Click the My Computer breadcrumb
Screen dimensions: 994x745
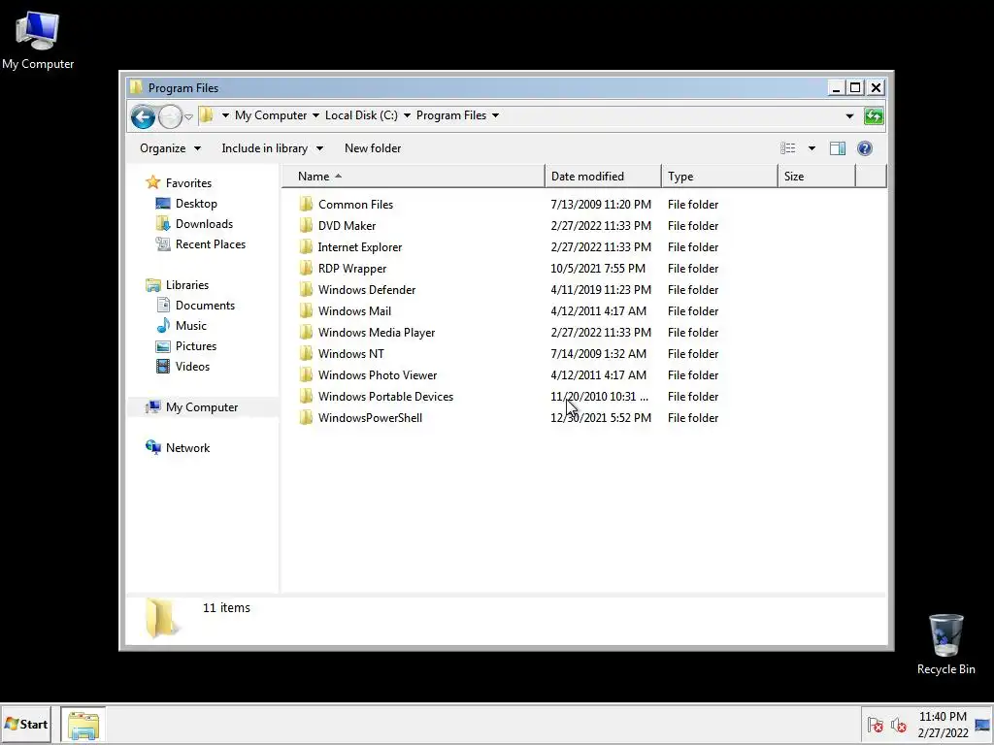pyautogui.click(x=271, y=115)
